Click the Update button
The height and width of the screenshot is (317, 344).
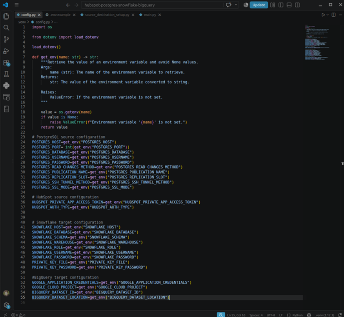(x=259, y=5)
